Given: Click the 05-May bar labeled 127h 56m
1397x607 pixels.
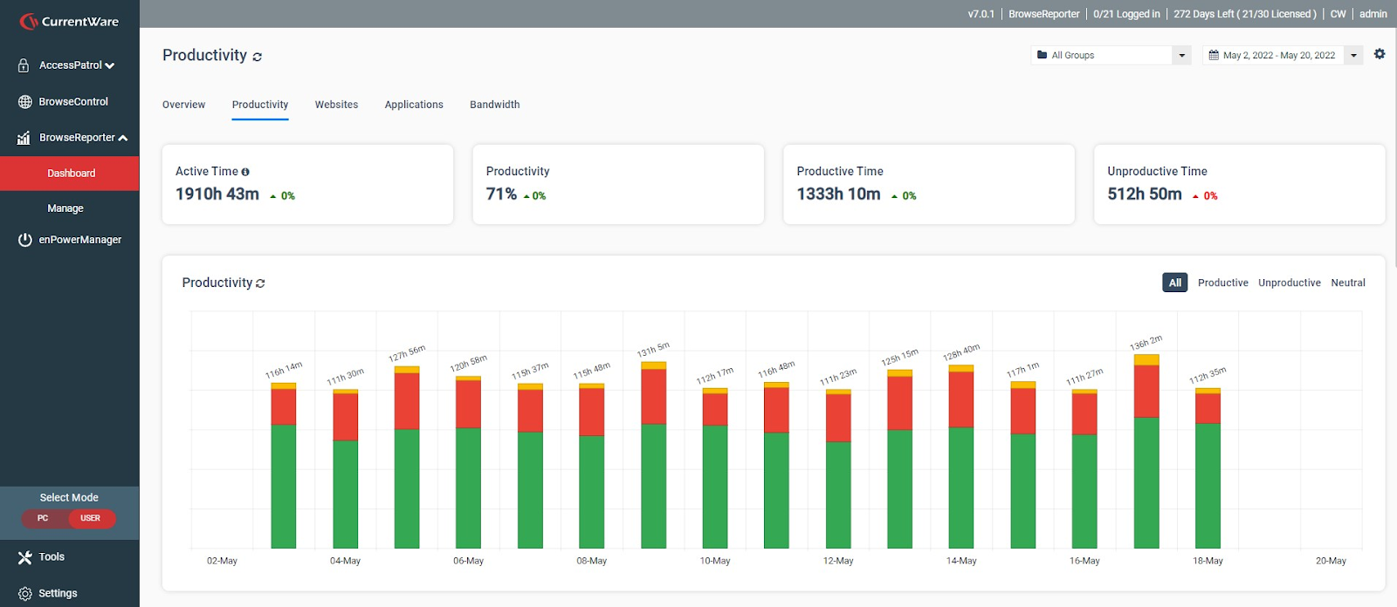Looking at the screenshot, I should pos(407,458).
